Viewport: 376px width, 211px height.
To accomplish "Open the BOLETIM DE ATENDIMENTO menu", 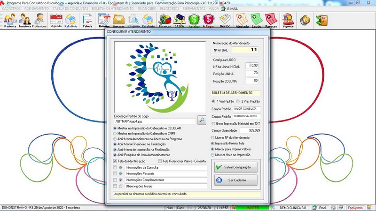I will coord(113,8).
